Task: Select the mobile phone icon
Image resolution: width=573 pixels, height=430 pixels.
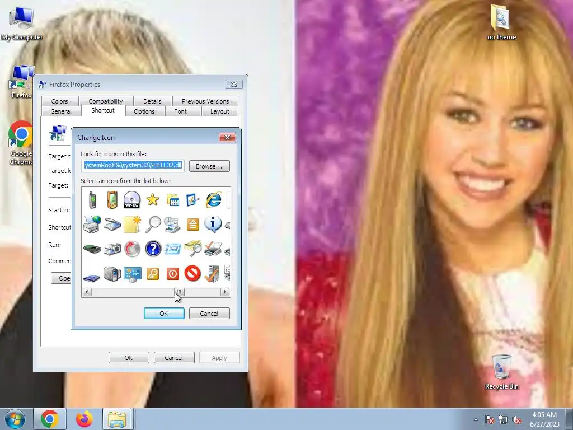Action: point(92,200)
